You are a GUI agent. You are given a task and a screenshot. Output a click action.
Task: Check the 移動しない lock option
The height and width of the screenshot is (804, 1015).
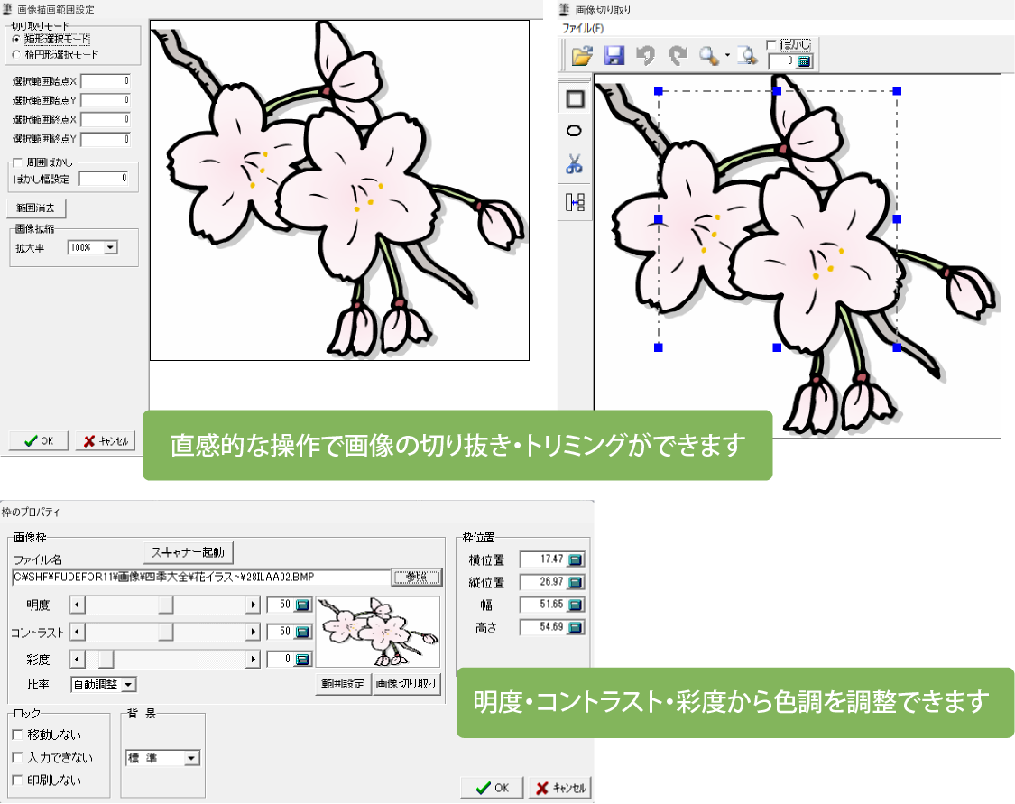[x=17, y=735]
